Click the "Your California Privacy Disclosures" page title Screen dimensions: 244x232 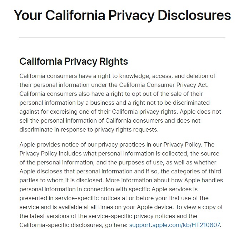pos(122,15)
